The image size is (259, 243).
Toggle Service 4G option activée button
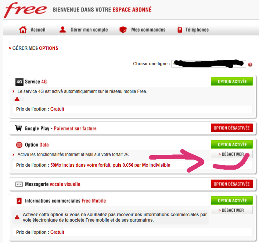tap(231, 81)
